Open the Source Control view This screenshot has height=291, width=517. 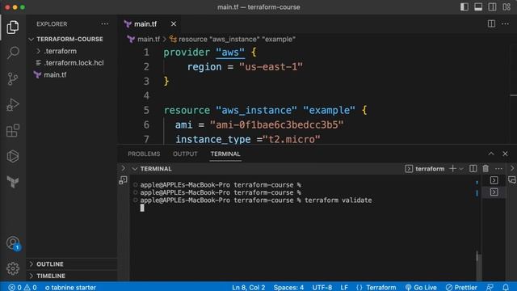click(x=13, y=79)
